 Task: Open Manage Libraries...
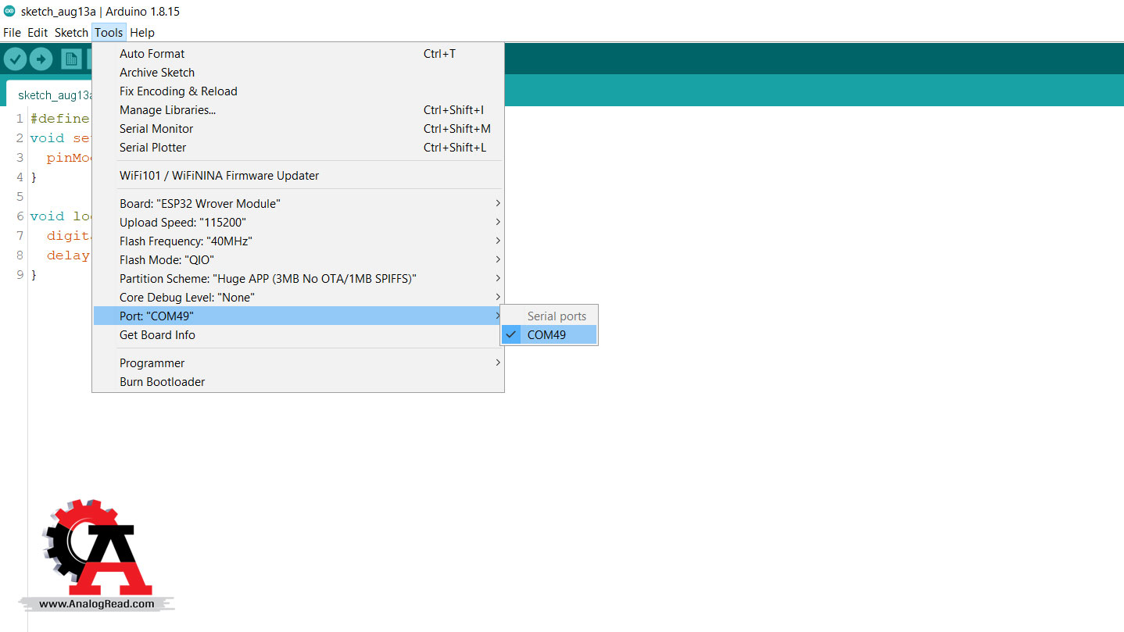pyautogui.click(x=298, y=110)
